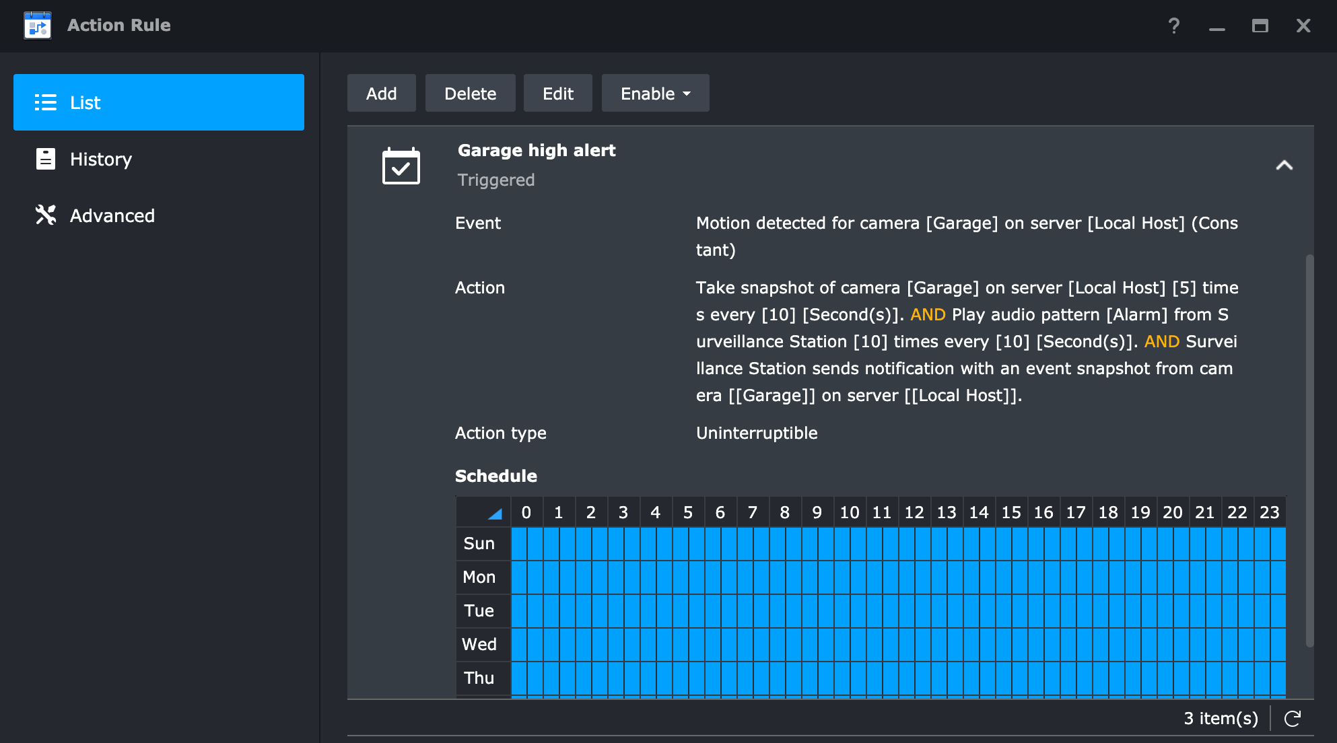Click hour 12 column header

coord(914,512)
